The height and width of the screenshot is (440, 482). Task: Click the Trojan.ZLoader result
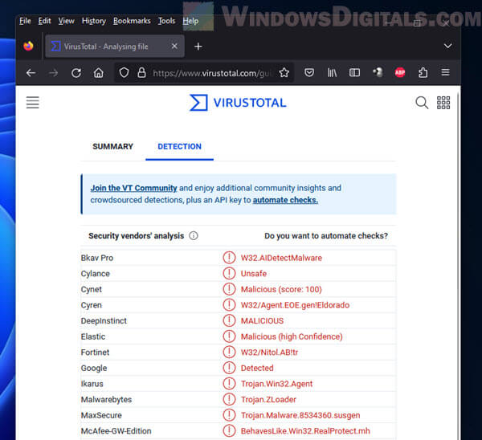point(268,399)
